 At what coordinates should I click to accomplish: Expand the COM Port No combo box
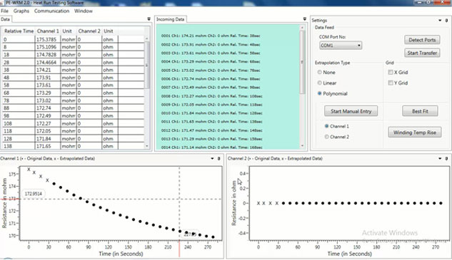[x=341, y=46]
